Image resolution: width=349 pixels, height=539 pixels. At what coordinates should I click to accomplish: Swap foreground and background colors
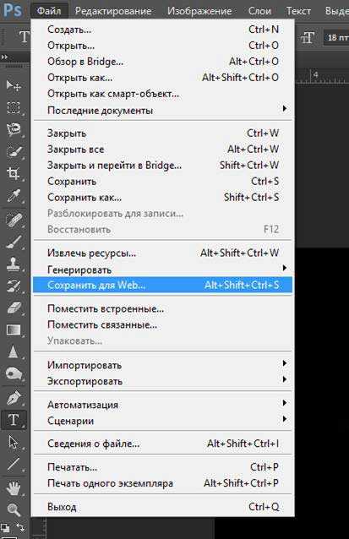coord(20,526)
